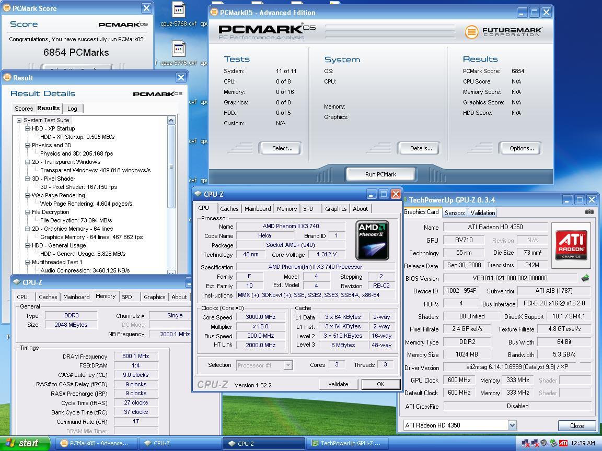Click the Run PCMark button

pyautogui.click(x=380, y=174)
